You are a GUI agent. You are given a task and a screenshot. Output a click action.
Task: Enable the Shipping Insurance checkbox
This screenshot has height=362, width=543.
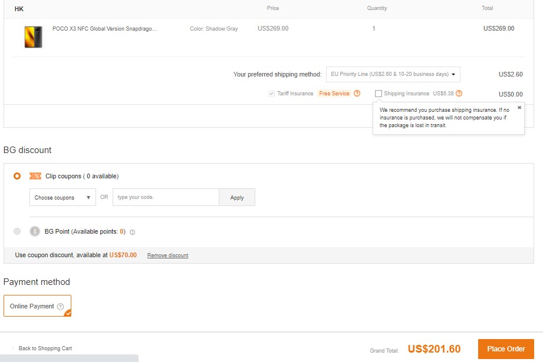coord(379,94)
